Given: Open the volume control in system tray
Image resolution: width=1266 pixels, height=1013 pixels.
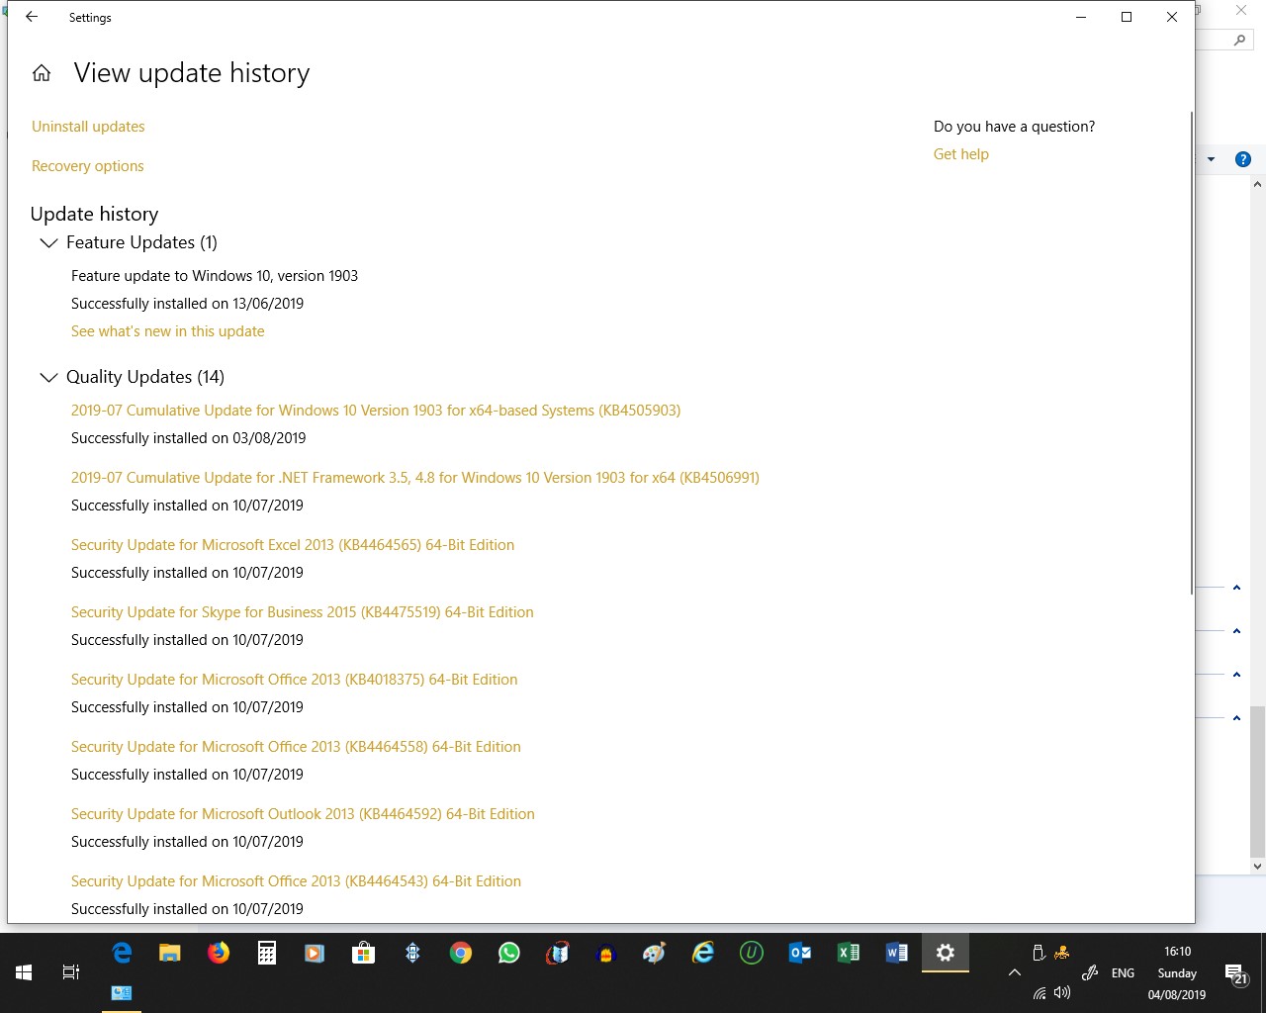Looking at the screenshot, I should point(1062,992).
